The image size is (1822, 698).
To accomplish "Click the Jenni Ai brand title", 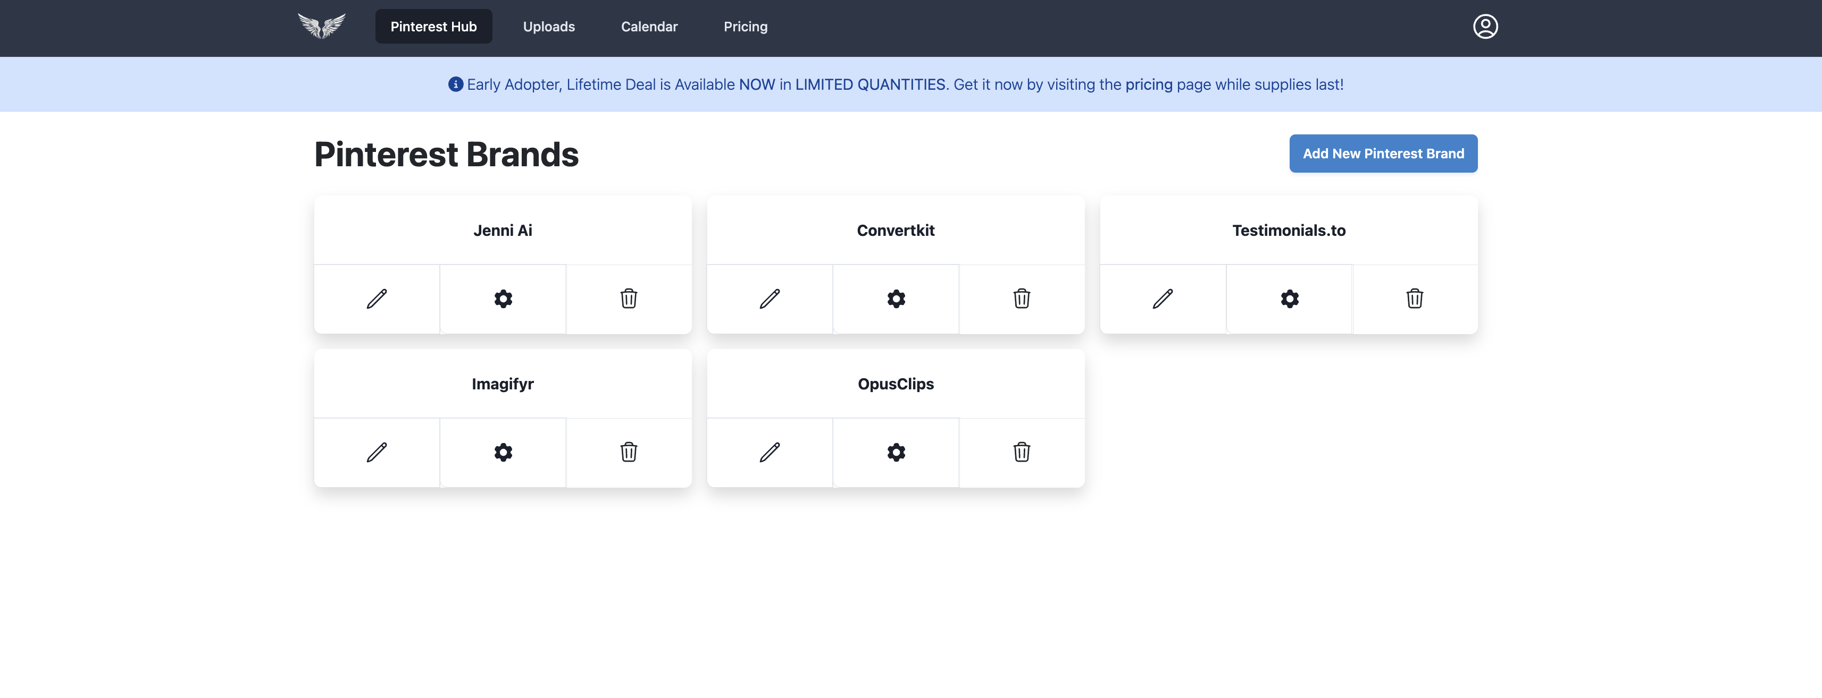I will pos(503,231).
